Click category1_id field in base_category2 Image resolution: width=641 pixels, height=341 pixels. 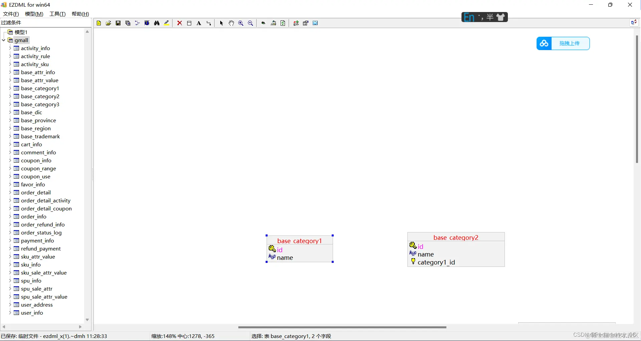[x=436, y=262]
